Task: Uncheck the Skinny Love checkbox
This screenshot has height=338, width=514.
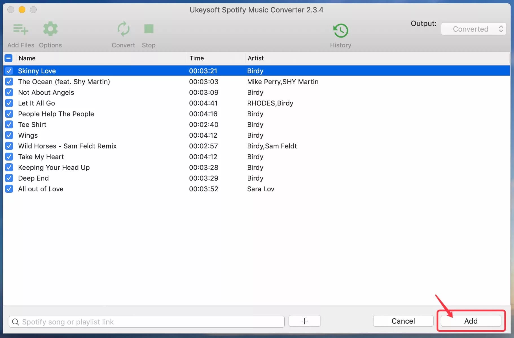Action: pyautogui.click(x=9, y=71)
